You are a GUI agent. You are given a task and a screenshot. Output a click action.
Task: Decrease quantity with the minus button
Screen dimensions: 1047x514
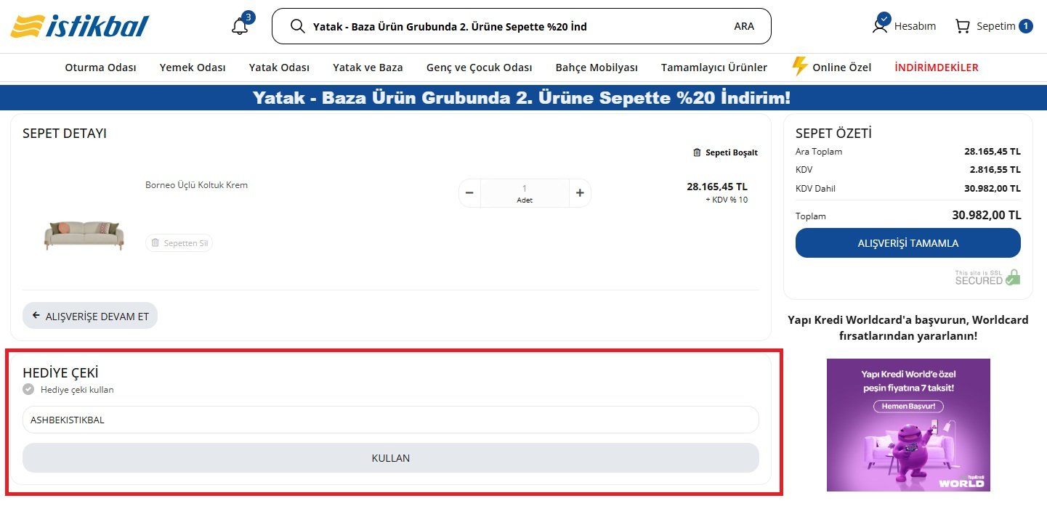[469, 193]
